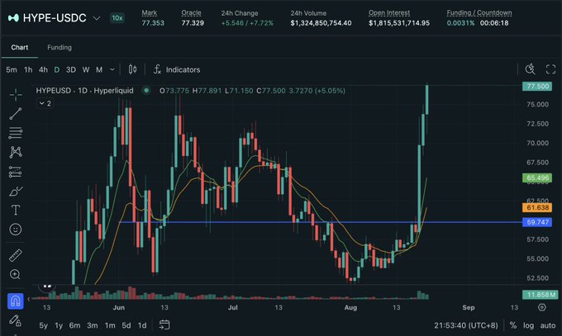562x336 pixels.
Task: Click the funding rate 0.0031%
Action: 460,23
